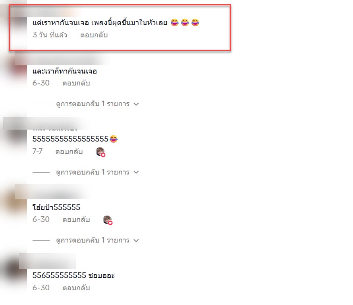Expand replies under และเราก็หากันจนเจอ comment

coord(97,104)
